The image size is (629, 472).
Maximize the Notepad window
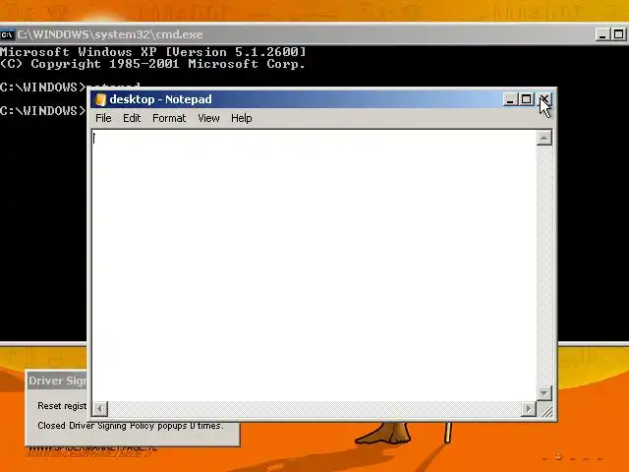click(526, 99)
